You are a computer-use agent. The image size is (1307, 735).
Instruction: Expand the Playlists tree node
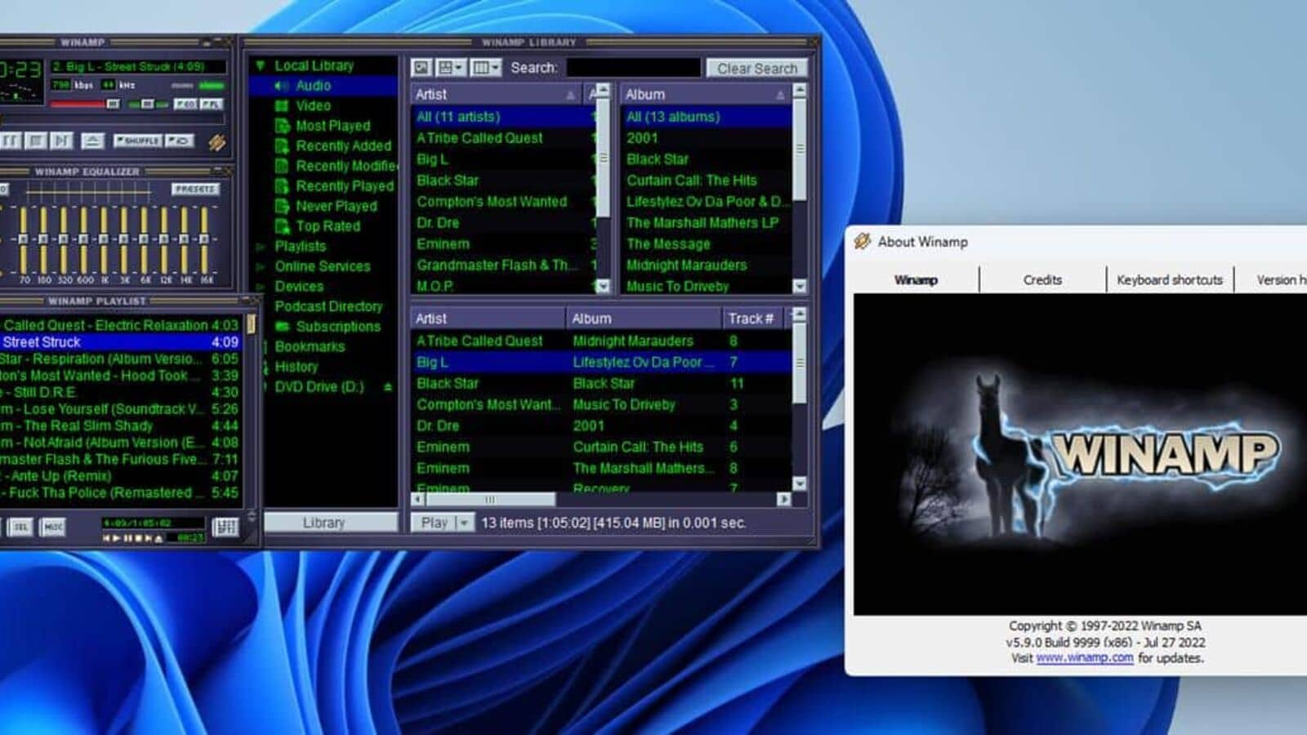click(260, 247)
